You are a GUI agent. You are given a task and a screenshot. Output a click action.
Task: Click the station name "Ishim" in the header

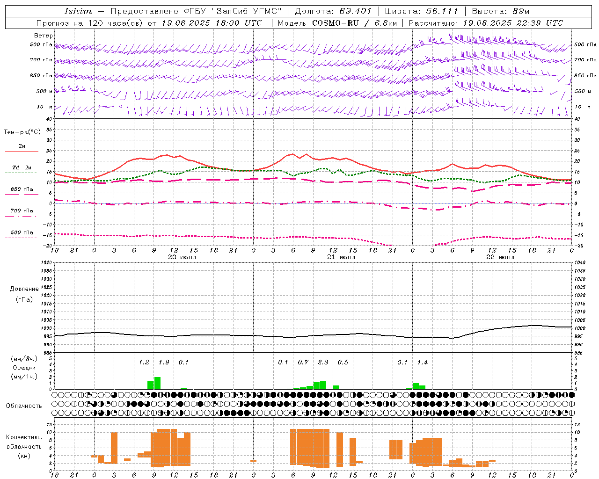point(78,11)
